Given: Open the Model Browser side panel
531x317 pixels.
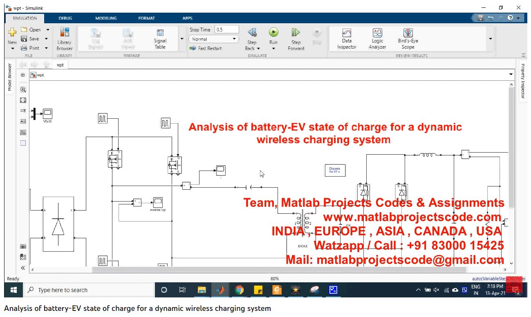Looking at the screenshot, I should 10,77.
